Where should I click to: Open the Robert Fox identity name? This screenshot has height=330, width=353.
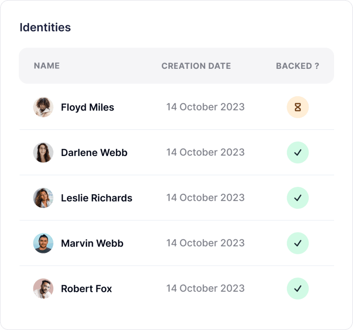coord(87,289)
